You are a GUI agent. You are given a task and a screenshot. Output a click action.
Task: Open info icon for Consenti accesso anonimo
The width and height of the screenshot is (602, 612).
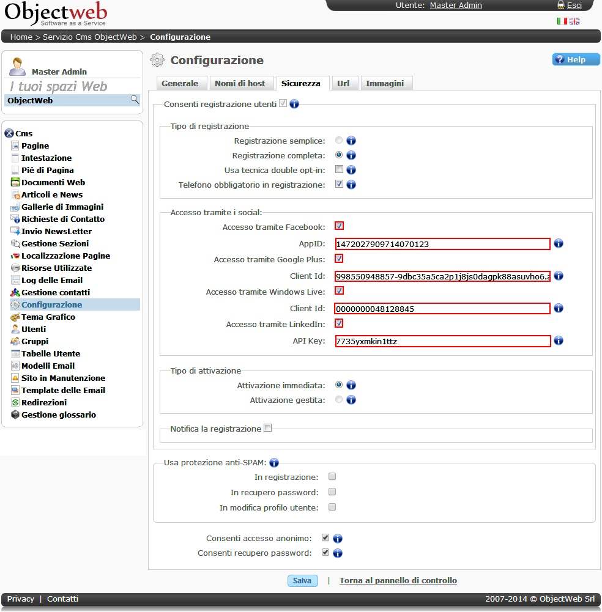pos(338,539)
